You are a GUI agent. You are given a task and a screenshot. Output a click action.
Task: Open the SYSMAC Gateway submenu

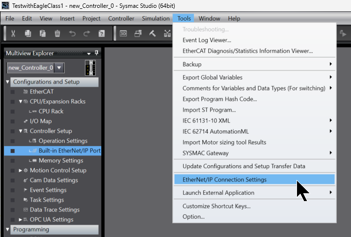coord(254,153)
